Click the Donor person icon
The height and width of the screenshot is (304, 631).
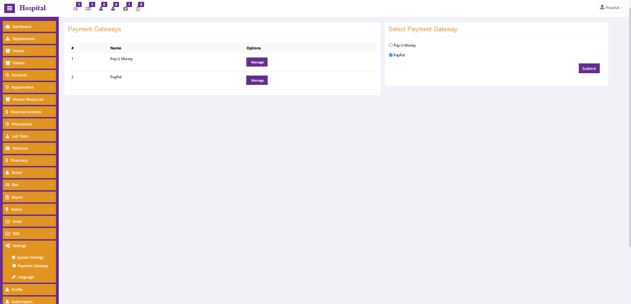click(7, 173)
